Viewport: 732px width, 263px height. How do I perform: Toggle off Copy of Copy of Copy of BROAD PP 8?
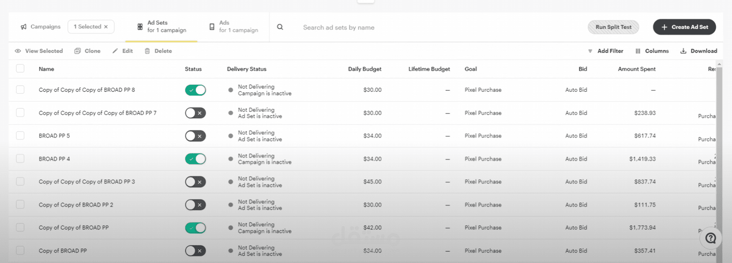click(195, 90)
